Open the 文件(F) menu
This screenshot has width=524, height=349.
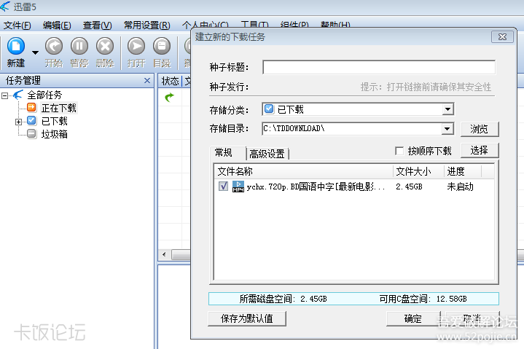point(17,26)
